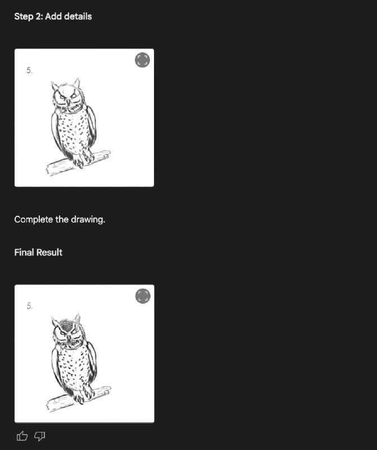The height and width of the screenshot is (450, 377).
Task: Select the Step 2 owl drawing thumbnail
Action: coord(84,118)
